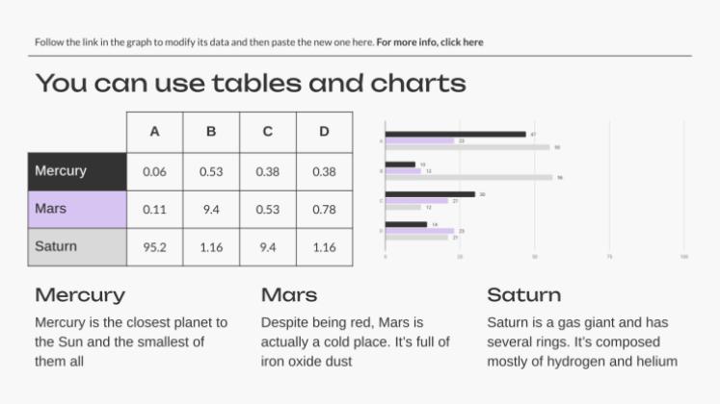The image size is (720, 404).
Task: Select the slide title about tables and charts
Action: click(251, 84)
